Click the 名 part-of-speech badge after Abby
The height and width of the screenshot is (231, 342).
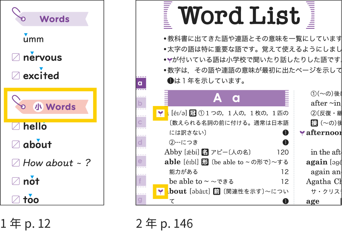(205, 152)
